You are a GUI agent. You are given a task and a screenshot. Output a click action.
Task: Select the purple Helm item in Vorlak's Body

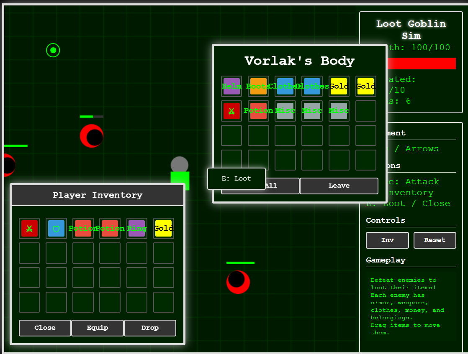231,86
